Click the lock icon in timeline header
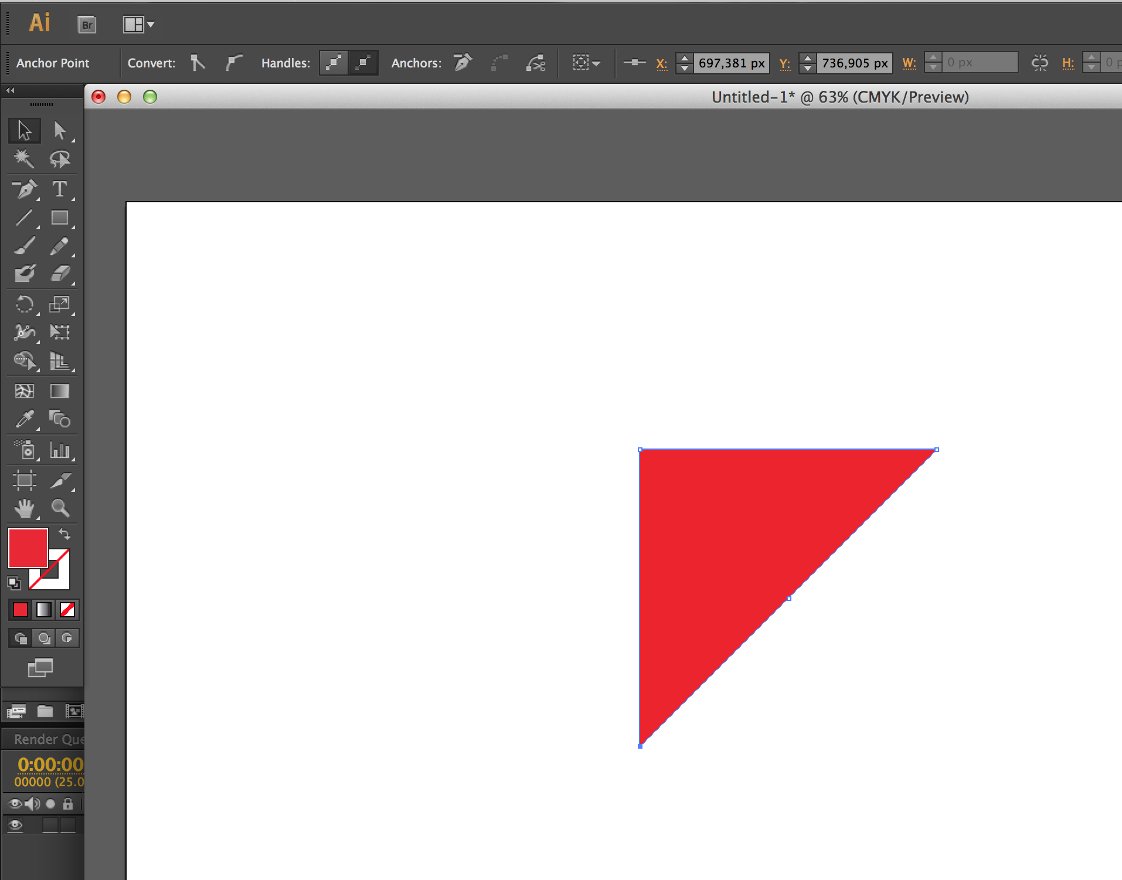The height and width of the screenshot is (880, 1122). click(68, 803)
